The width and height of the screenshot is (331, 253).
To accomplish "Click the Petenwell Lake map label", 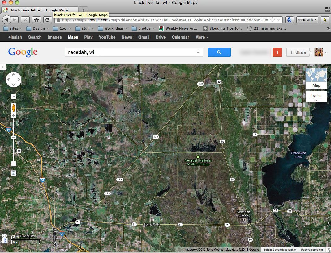I will click(298, 155).
